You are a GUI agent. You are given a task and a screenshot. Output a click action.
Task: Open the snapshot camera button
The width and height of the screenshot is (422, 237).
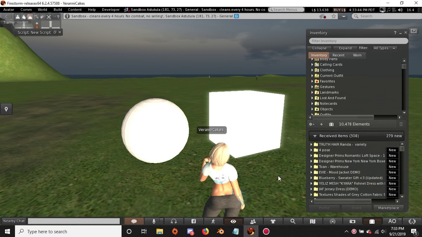(352, 221)
